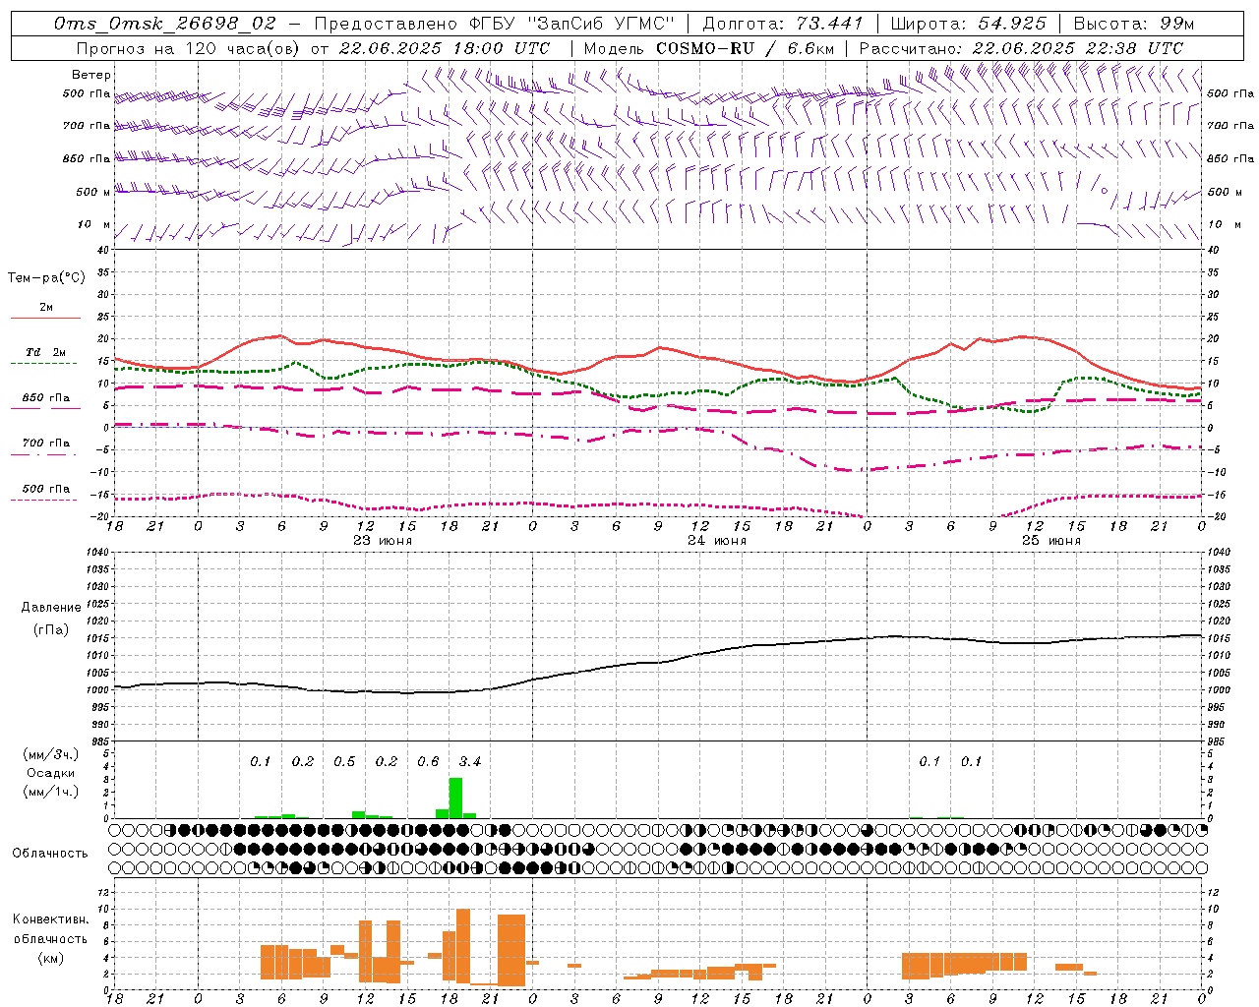Click the station title Oms_Omsk_26698_02
This screenshot has width=1259, height=1007.
(x=165, y=24)
